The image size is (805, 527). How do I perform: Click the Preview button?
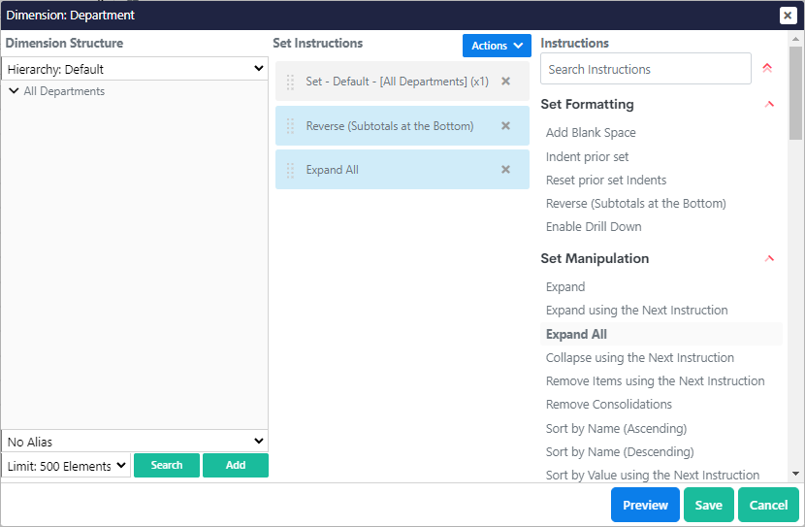click(645, 505)
